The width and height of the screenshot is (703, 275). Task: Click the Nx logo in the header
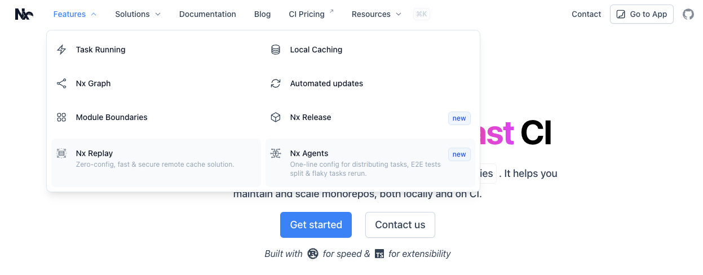(24, 14)
